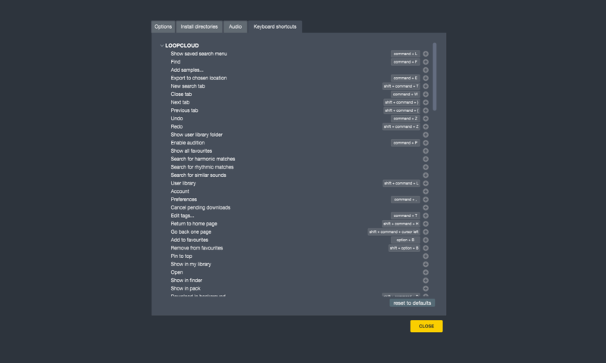This screenshot has height=363, width=606.
Task: Click the 'option + B' Add to favourites shortcut
Action: tap(405, 240)
